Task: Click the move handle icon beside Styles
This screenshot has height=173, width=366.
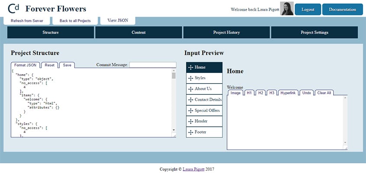Action: click(191, 78)
